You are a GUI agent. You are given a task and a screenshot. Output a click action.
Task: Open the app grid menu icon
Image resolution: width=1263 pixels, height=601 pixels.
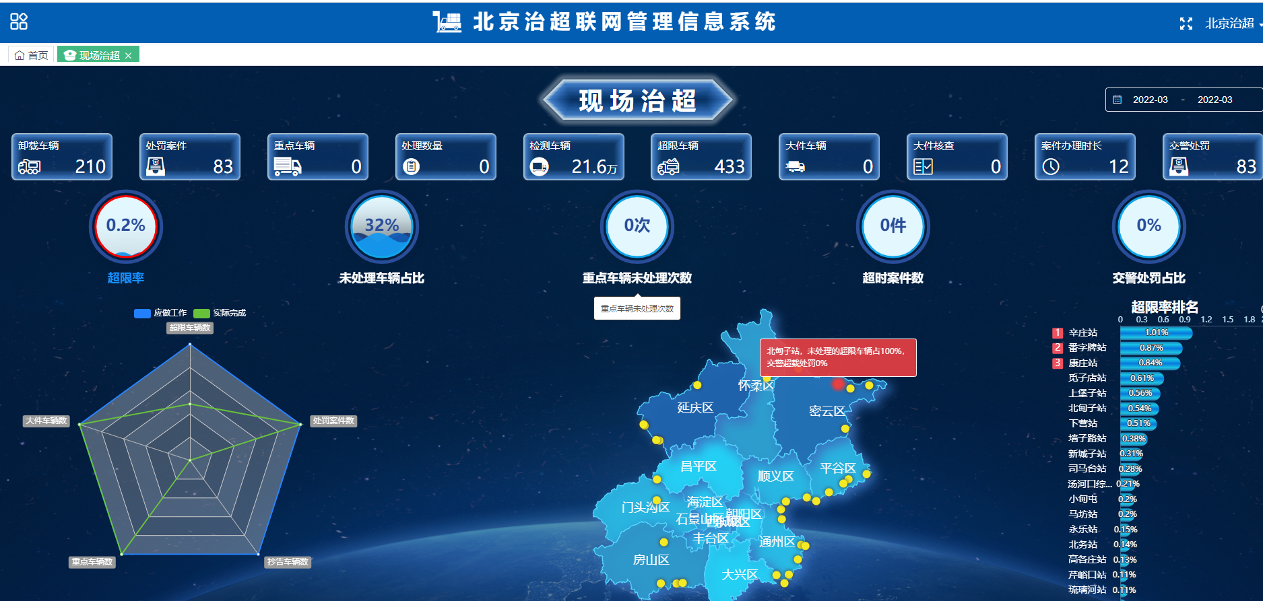[19, 22]
